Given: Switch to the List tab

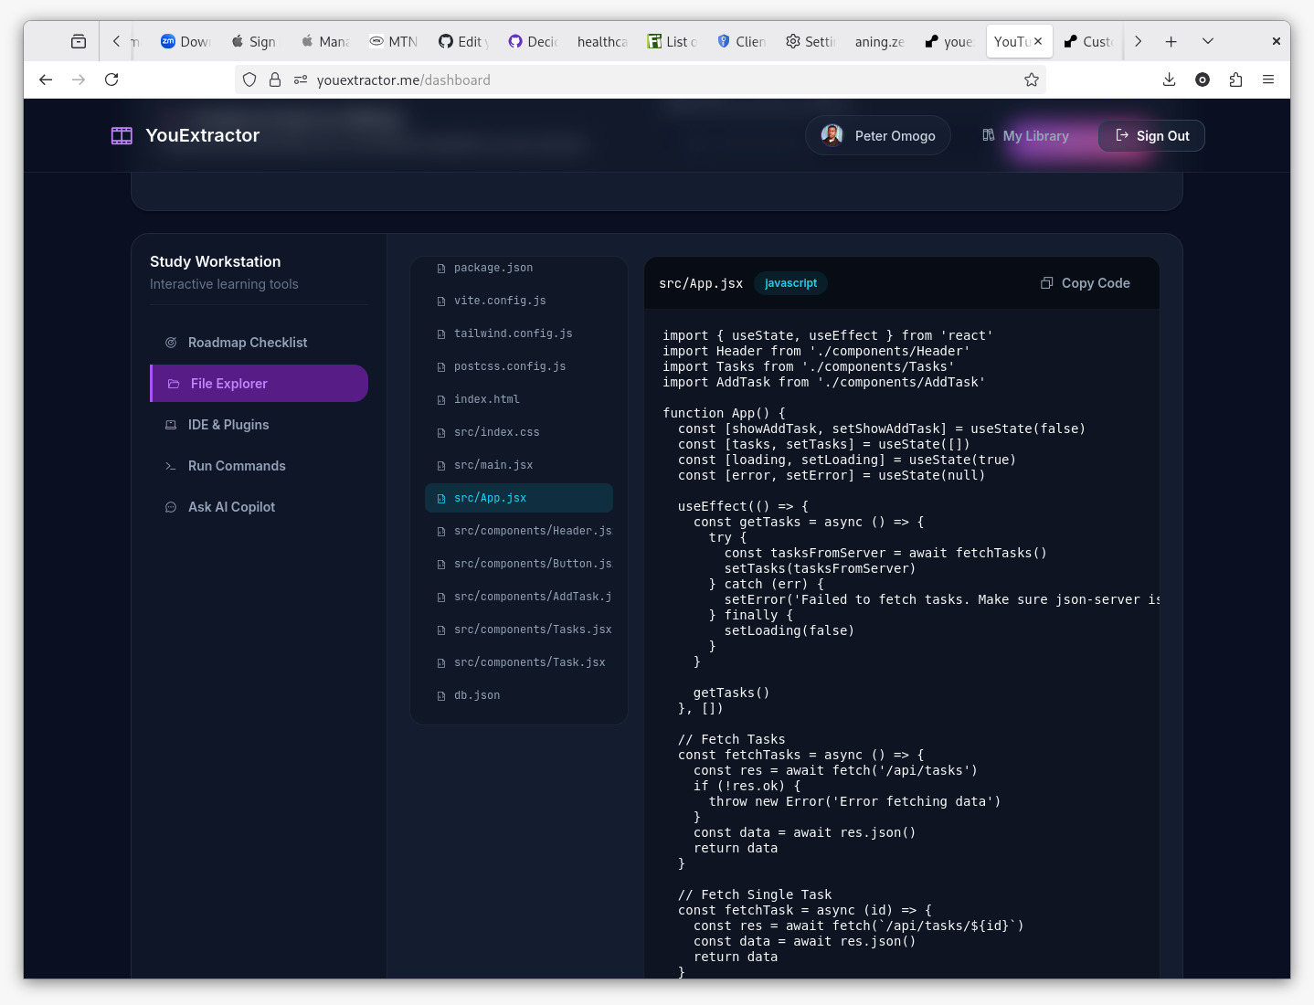Looking at the screenshot, I should pos(673,41).
